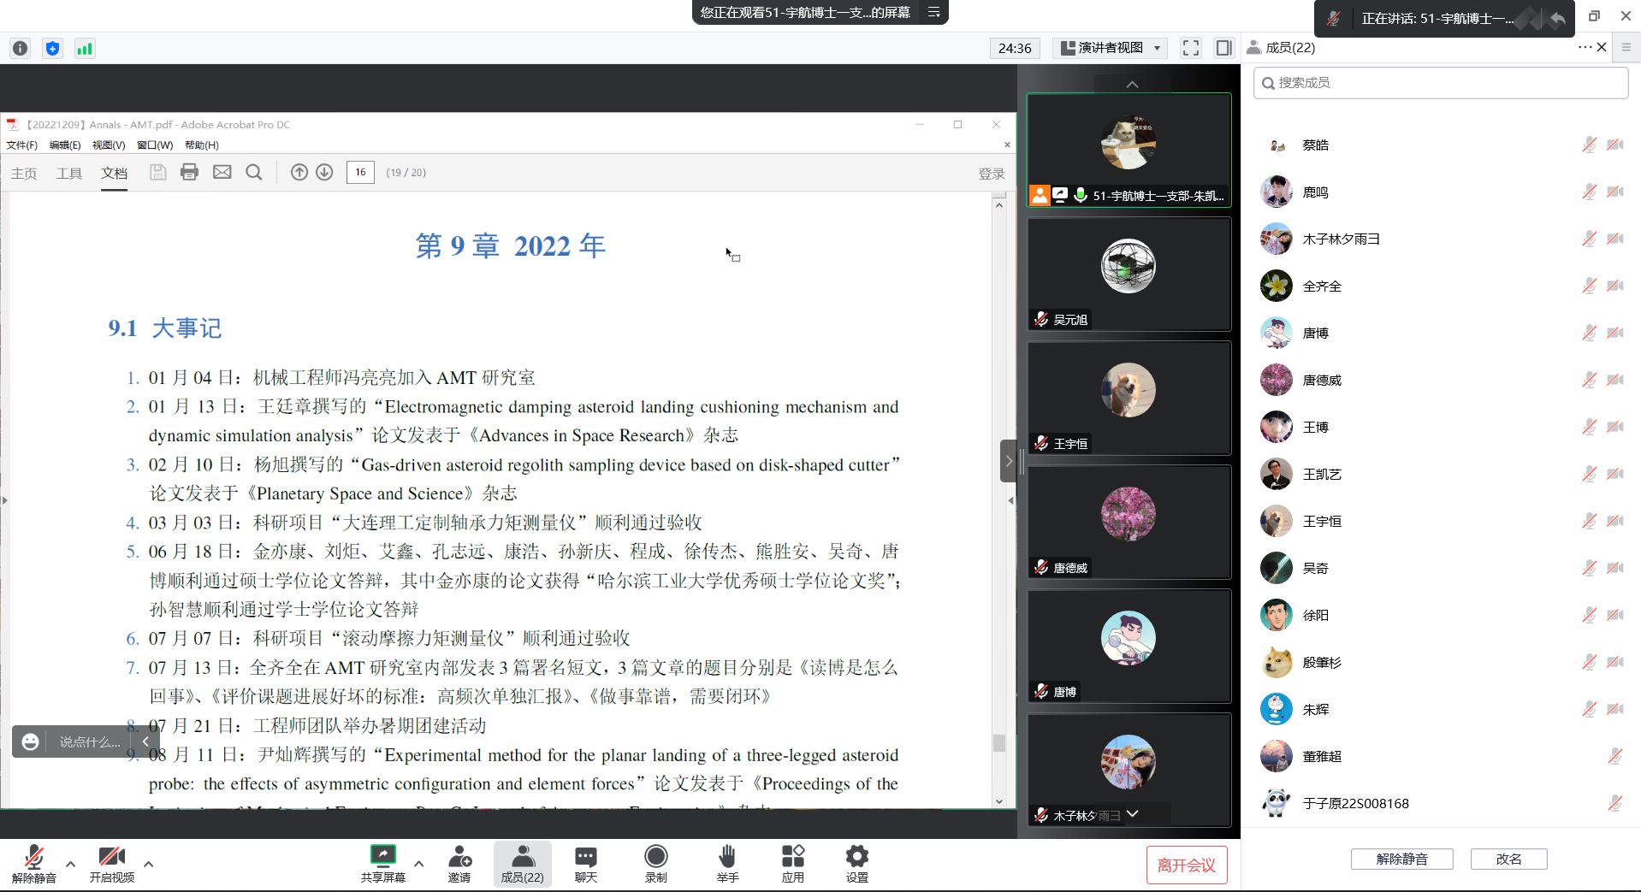Image resolution: width=1641 pixels, height=892 pixels.
Task: Toggle 王博's camera icon
Action: pyautogui.click(x=1615, y=427)
